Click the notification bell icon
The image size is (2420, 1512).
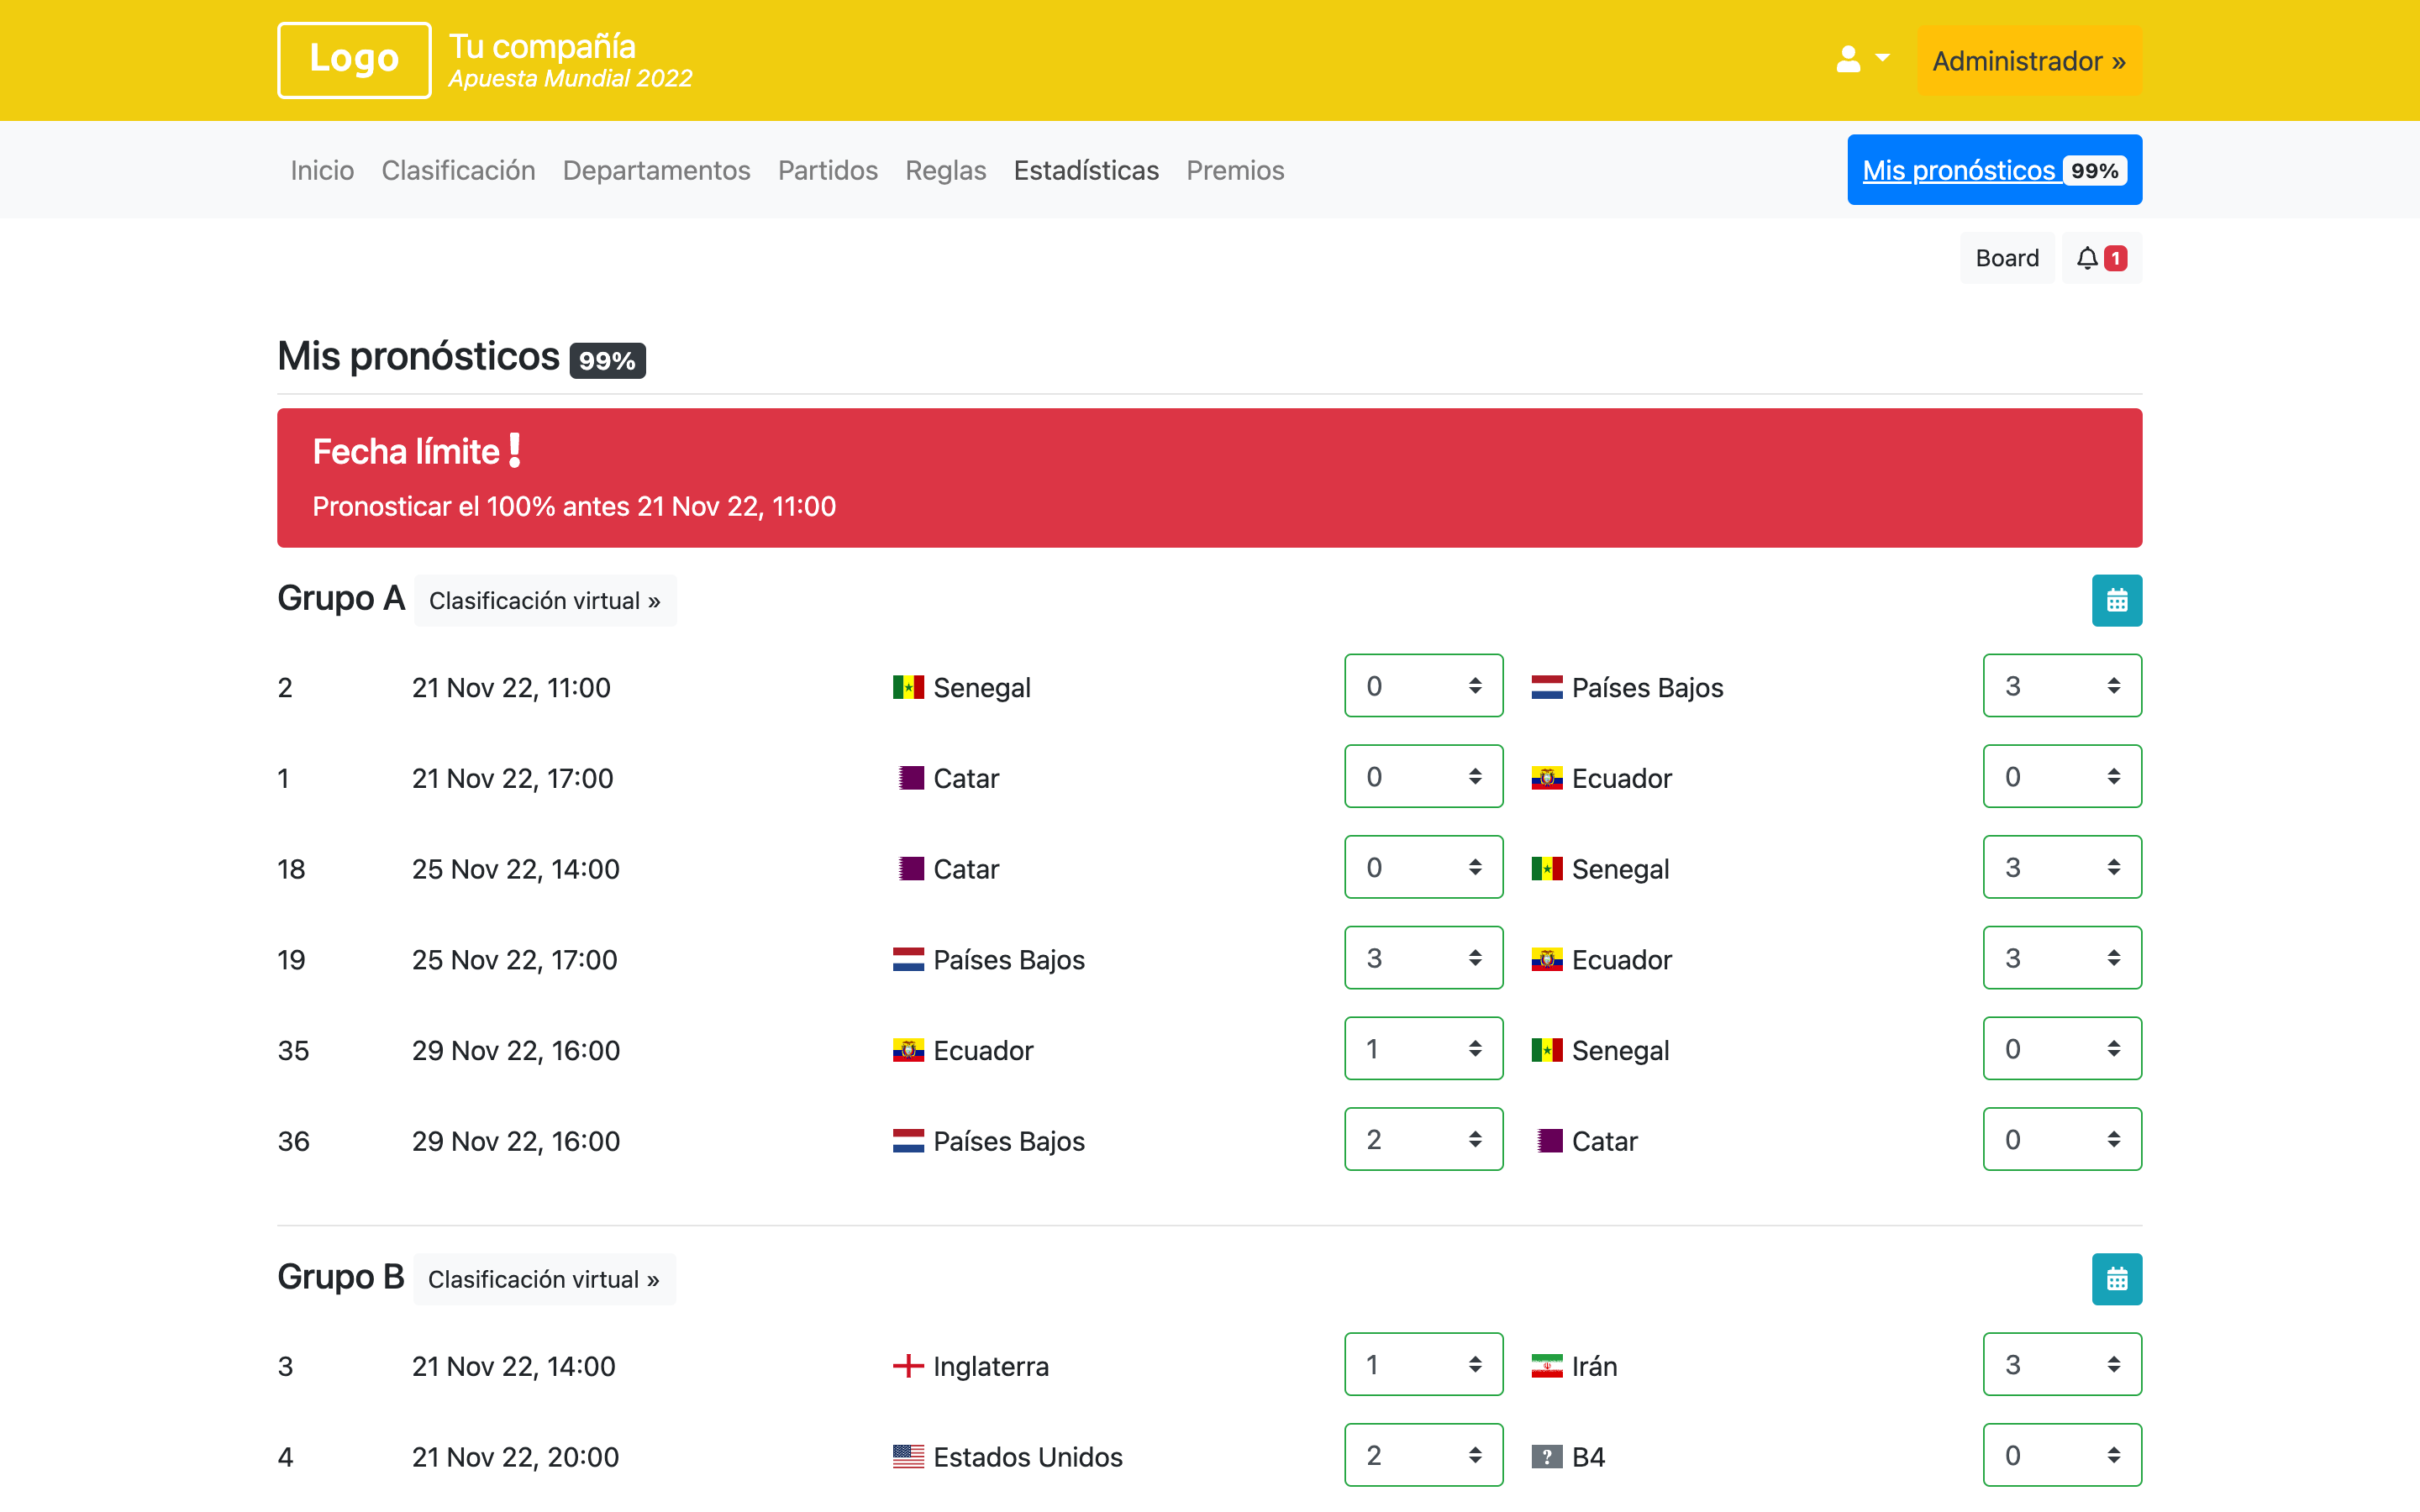(x=2087, y=258)
